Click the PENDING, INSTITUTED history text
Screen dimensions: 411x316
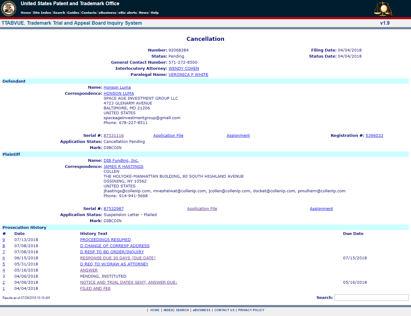[x=103, y=276]
